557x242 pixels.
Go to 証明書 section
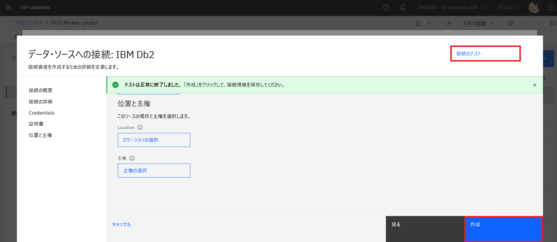click(x=36, y=124)
